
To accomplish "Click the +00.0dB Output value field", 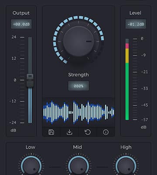I will pyautogui.click(x=21, y=24).
